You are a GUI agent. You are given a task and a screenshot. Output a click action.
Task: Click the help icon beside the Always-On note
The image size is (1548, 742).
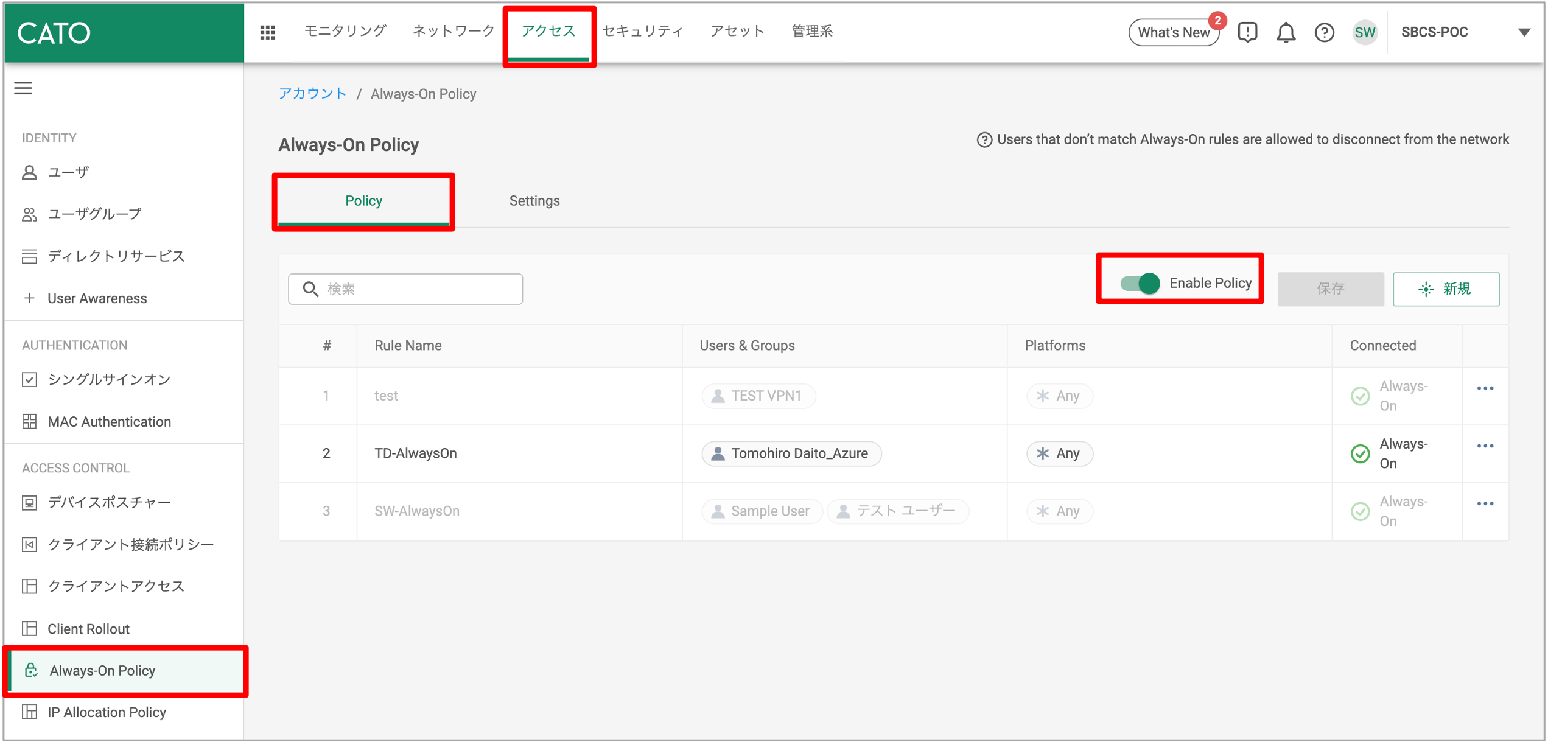(984, 140)
